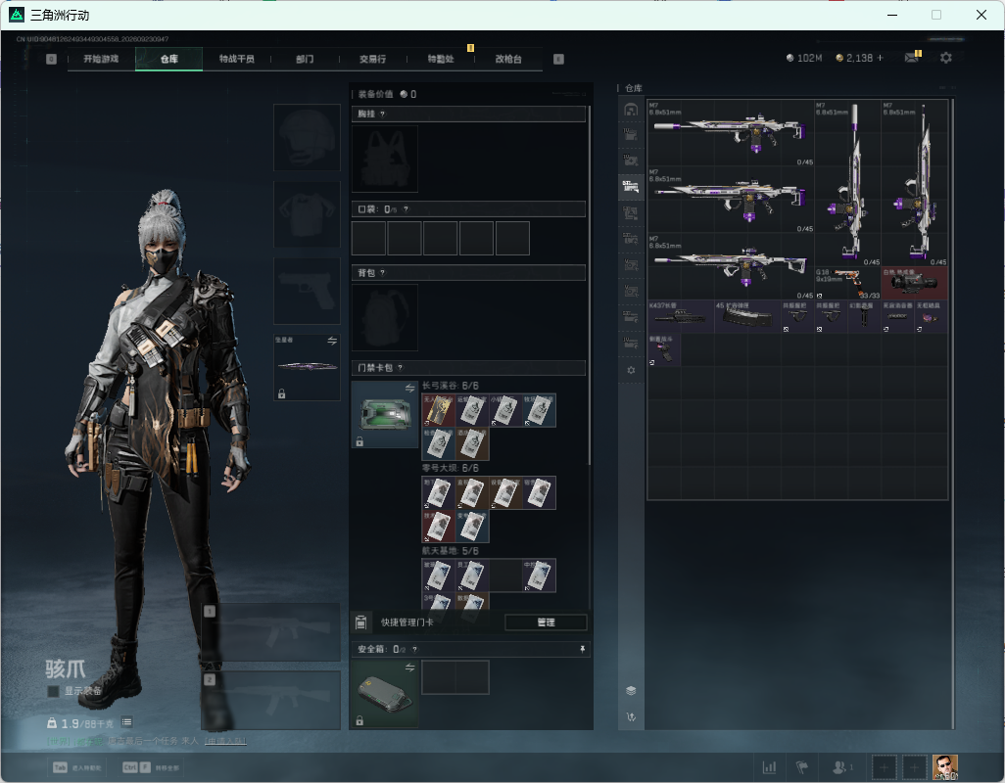The image size is (1005, 783).
Task: Select the melee knife slot
Action: pos(307,367)
